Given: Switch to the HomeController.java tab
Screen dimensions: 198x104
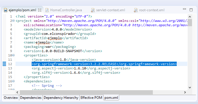Looking at the screenshot, I should pos(64,10).
